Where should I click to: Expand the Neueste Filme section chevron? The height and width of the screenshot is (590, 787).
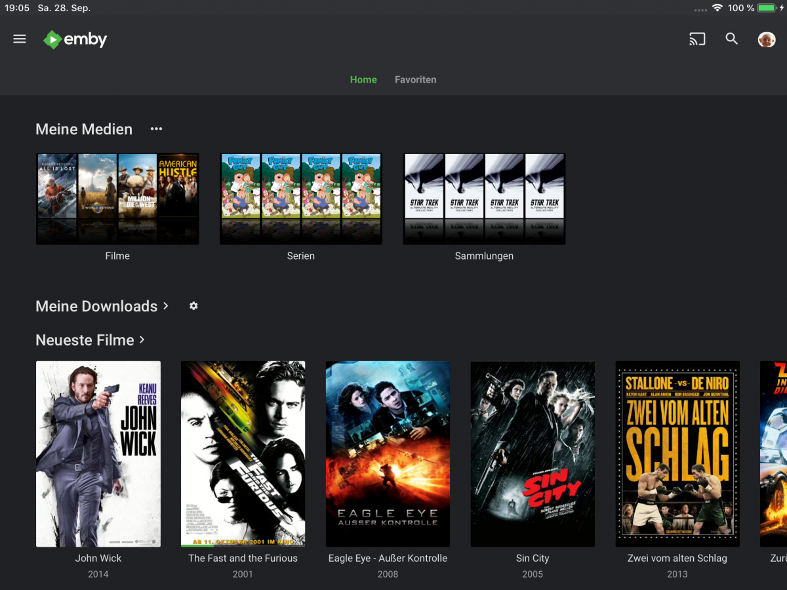142,340
